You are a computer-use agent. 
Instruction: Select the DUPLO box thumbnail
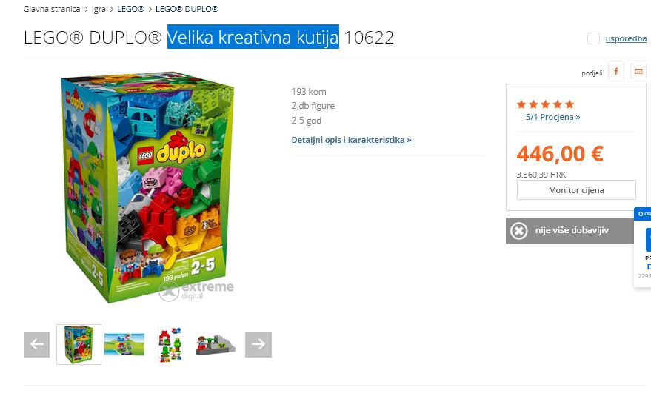79,344
